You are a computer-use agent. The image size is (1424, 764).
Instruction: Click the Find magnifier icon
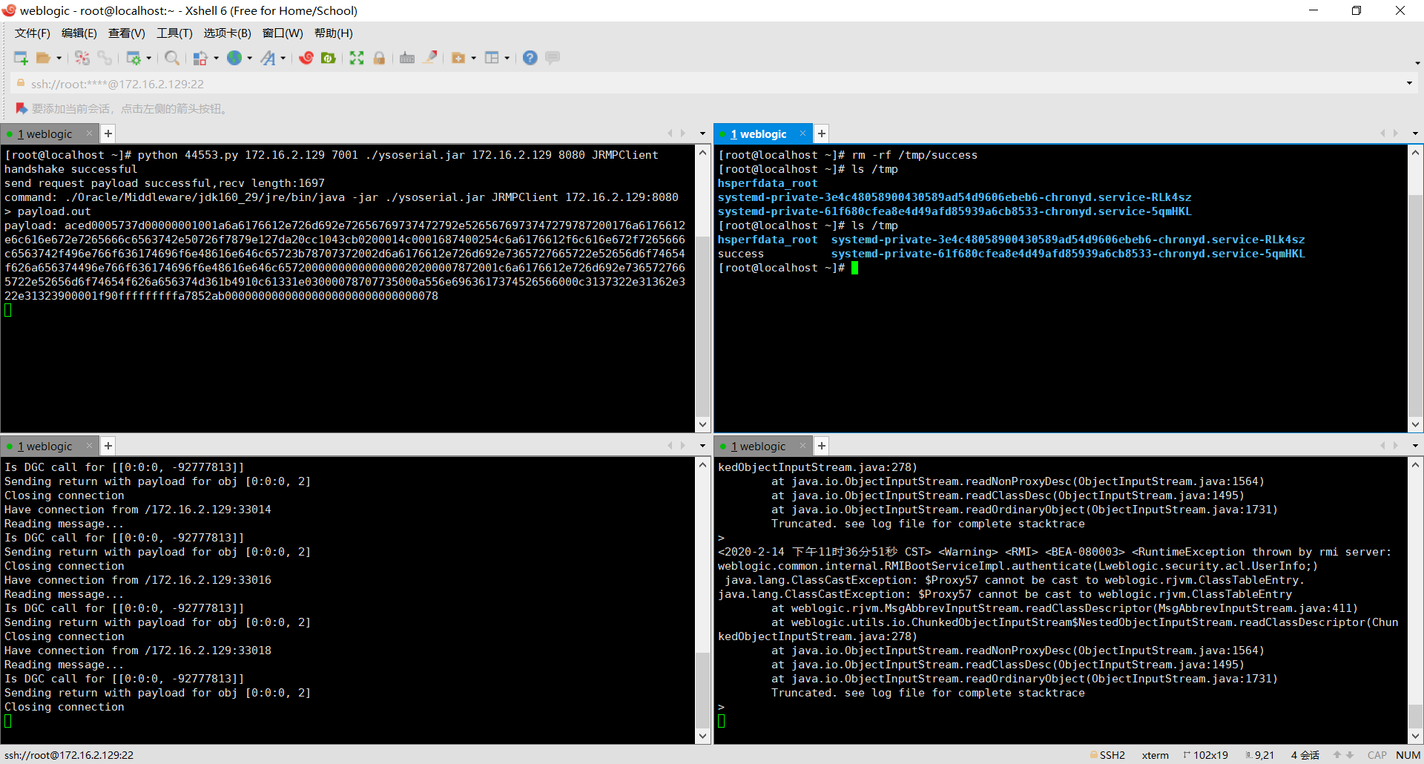(x=172, y=58)
